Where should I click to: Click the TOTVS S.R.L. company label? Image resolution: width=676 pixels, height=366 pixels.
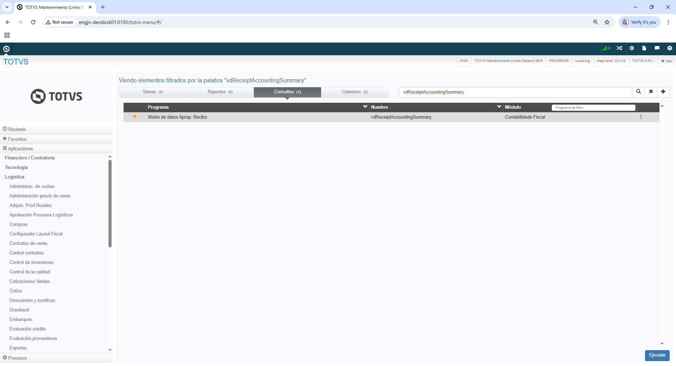point(643,61)
